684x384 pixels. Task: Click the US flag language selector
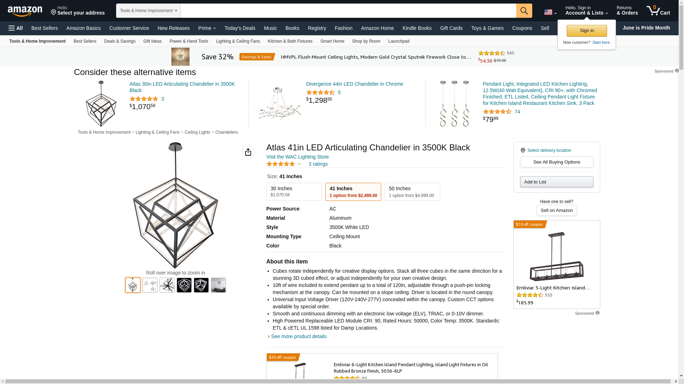click(550, 12)
